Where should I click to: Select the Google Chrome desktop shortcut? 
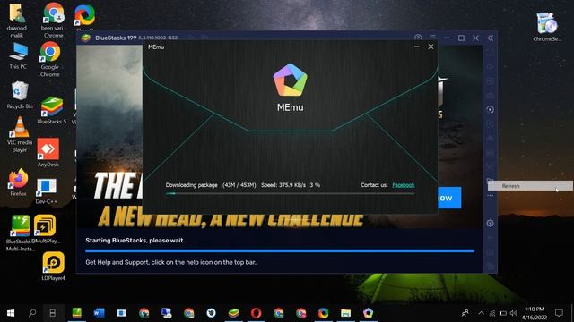pyautogui.click(x=50, y=59)
